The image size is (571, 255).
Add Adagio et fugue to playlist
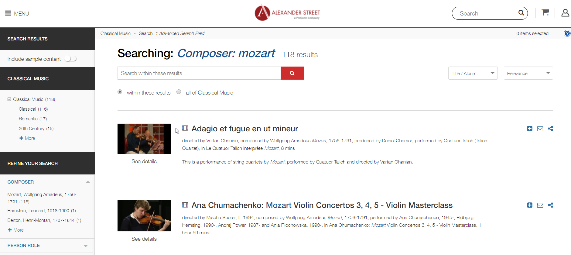click(x=530, y=129)
